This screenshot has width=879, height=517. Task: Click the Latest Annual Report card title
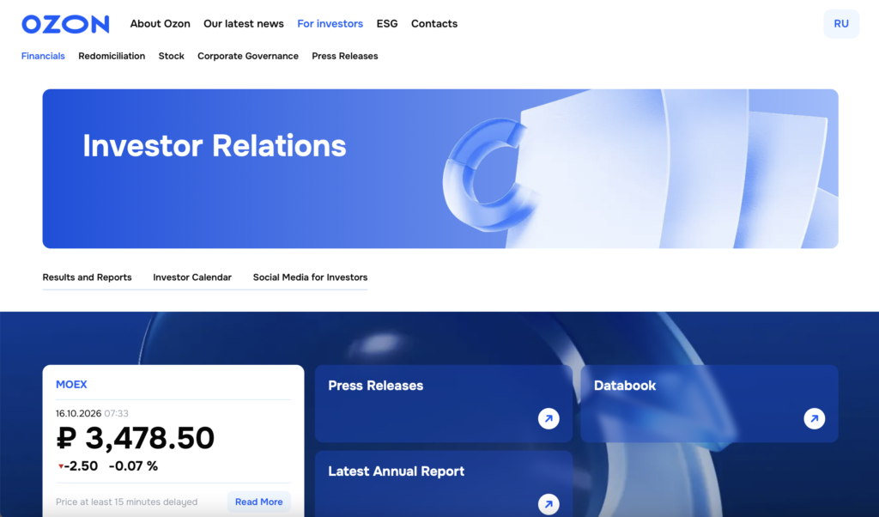point(397,471)
